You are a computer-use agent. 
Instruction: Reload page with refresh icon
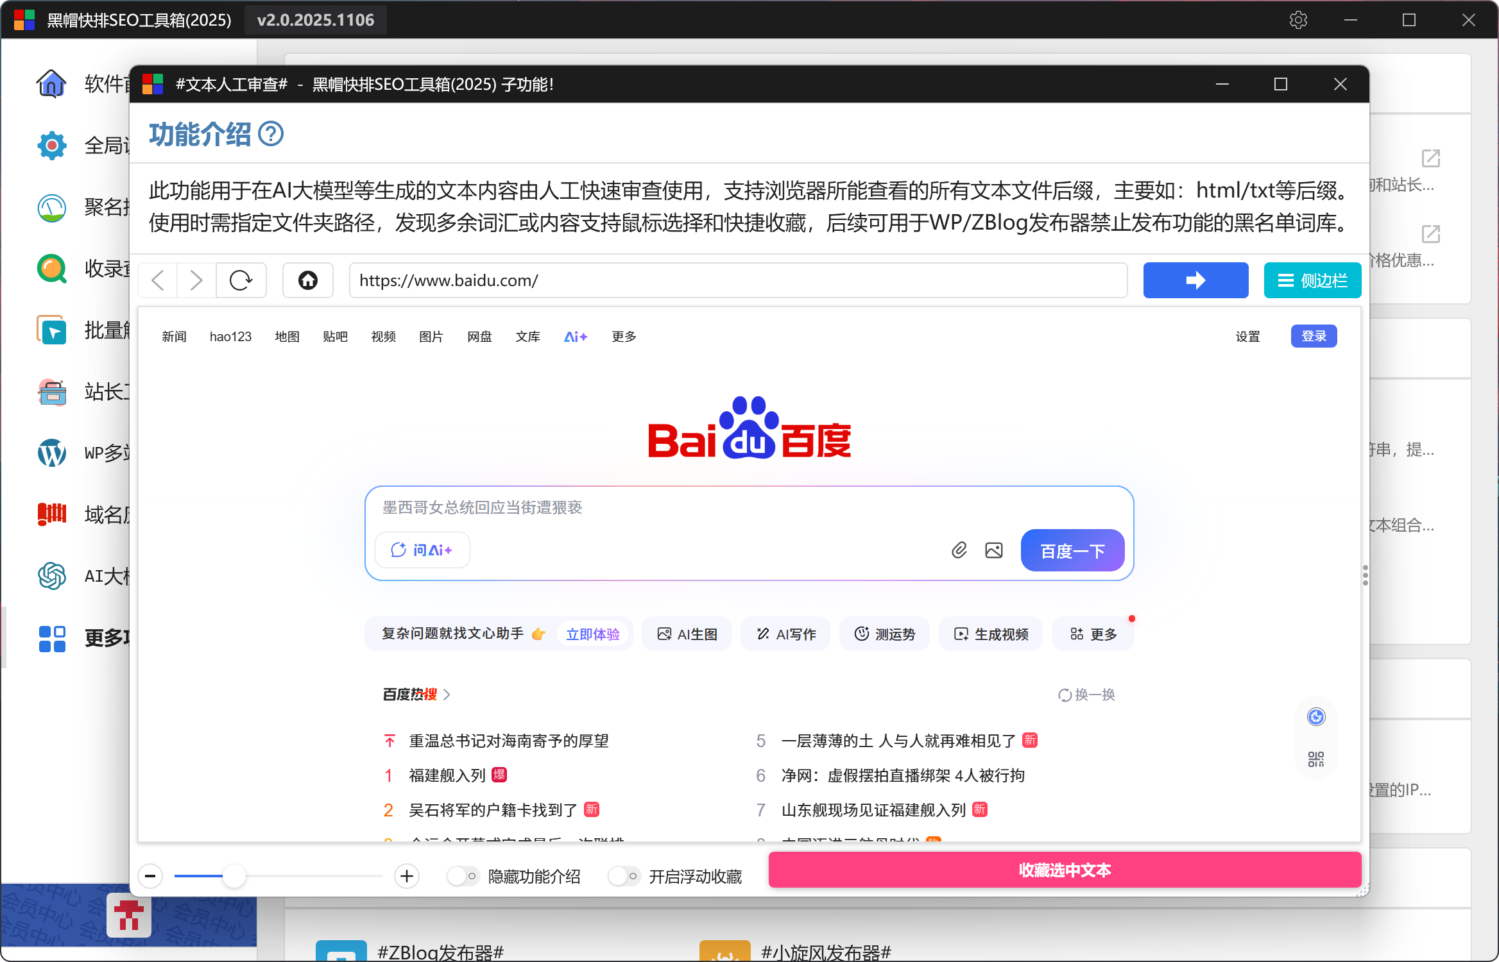[x=241, y=280]
